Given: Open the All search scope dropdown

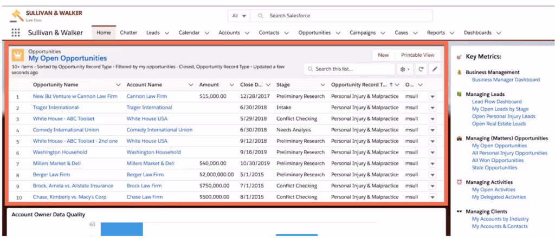Looking at the screenshot, I should (239, 16).
